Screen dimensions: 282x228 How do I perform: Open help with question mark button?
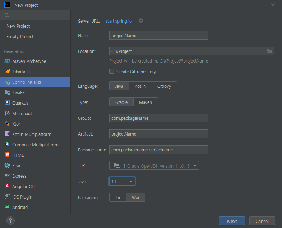(x=10, y=220)
